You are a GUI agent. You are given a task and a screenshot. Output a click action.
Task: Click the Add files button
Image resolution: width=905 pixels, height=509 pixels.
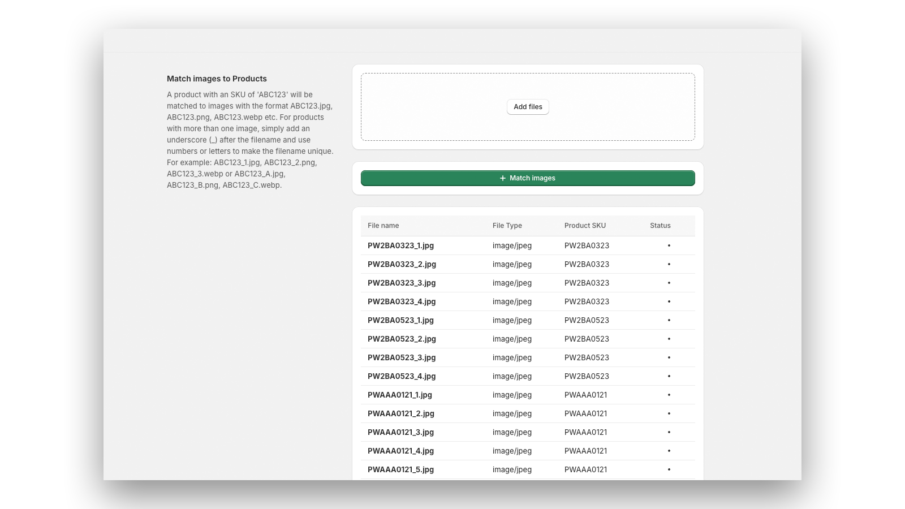(527, 106)
